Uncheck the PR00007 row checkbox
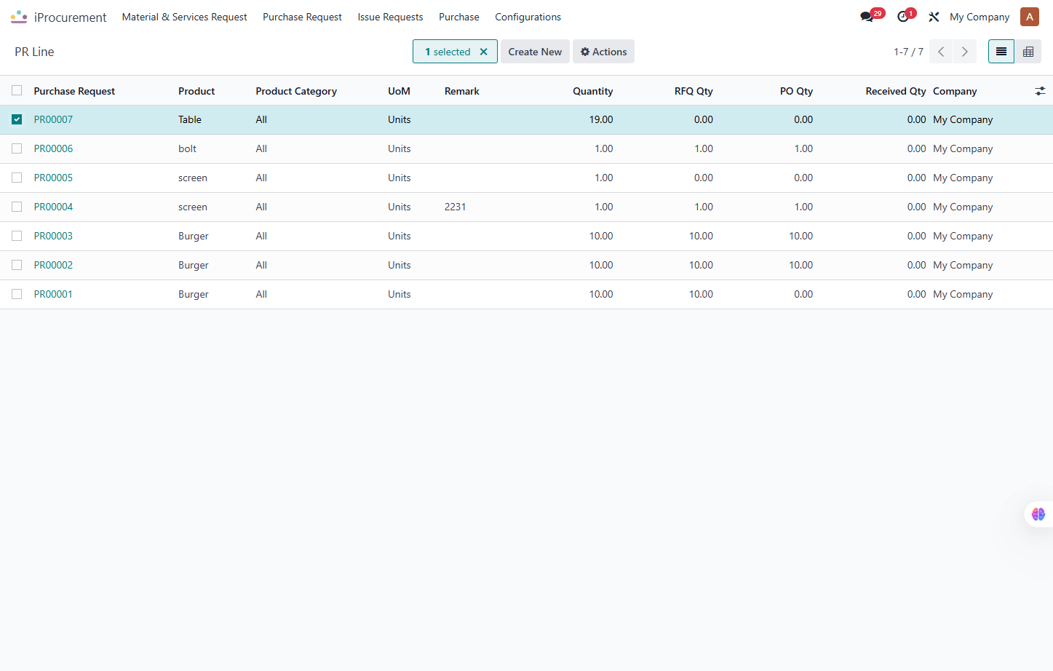The width and height of the screenshot is (1053, 671). 17,119
